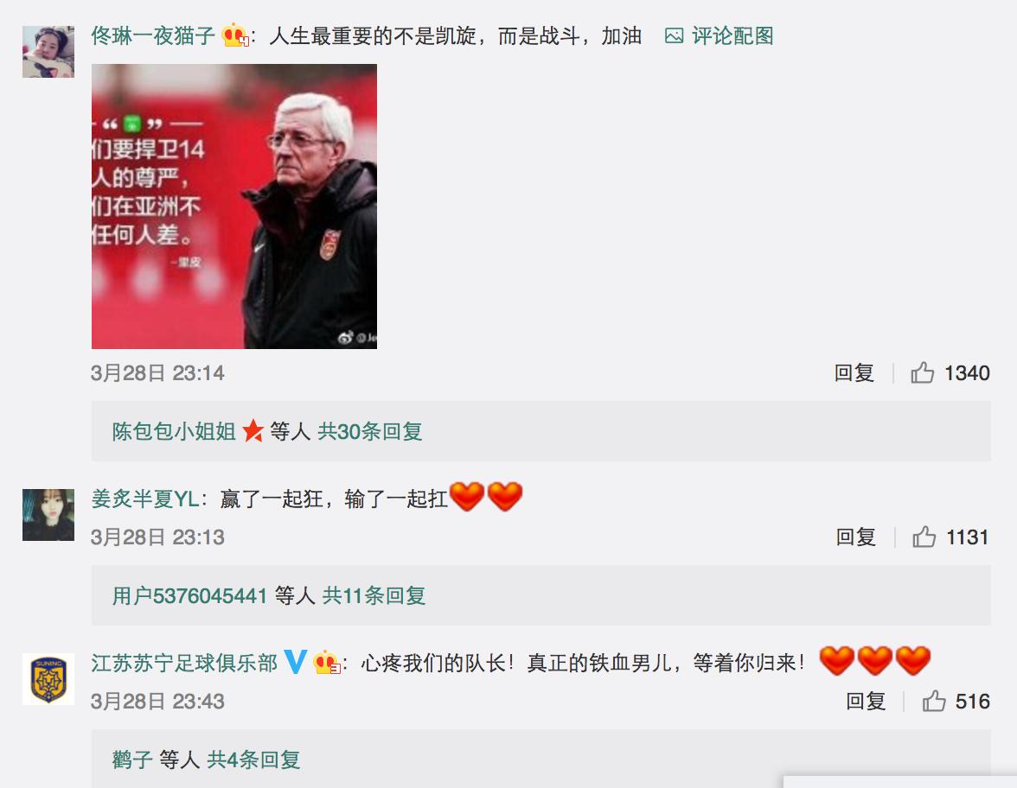Click the 评论配图 picture icon

674,36
